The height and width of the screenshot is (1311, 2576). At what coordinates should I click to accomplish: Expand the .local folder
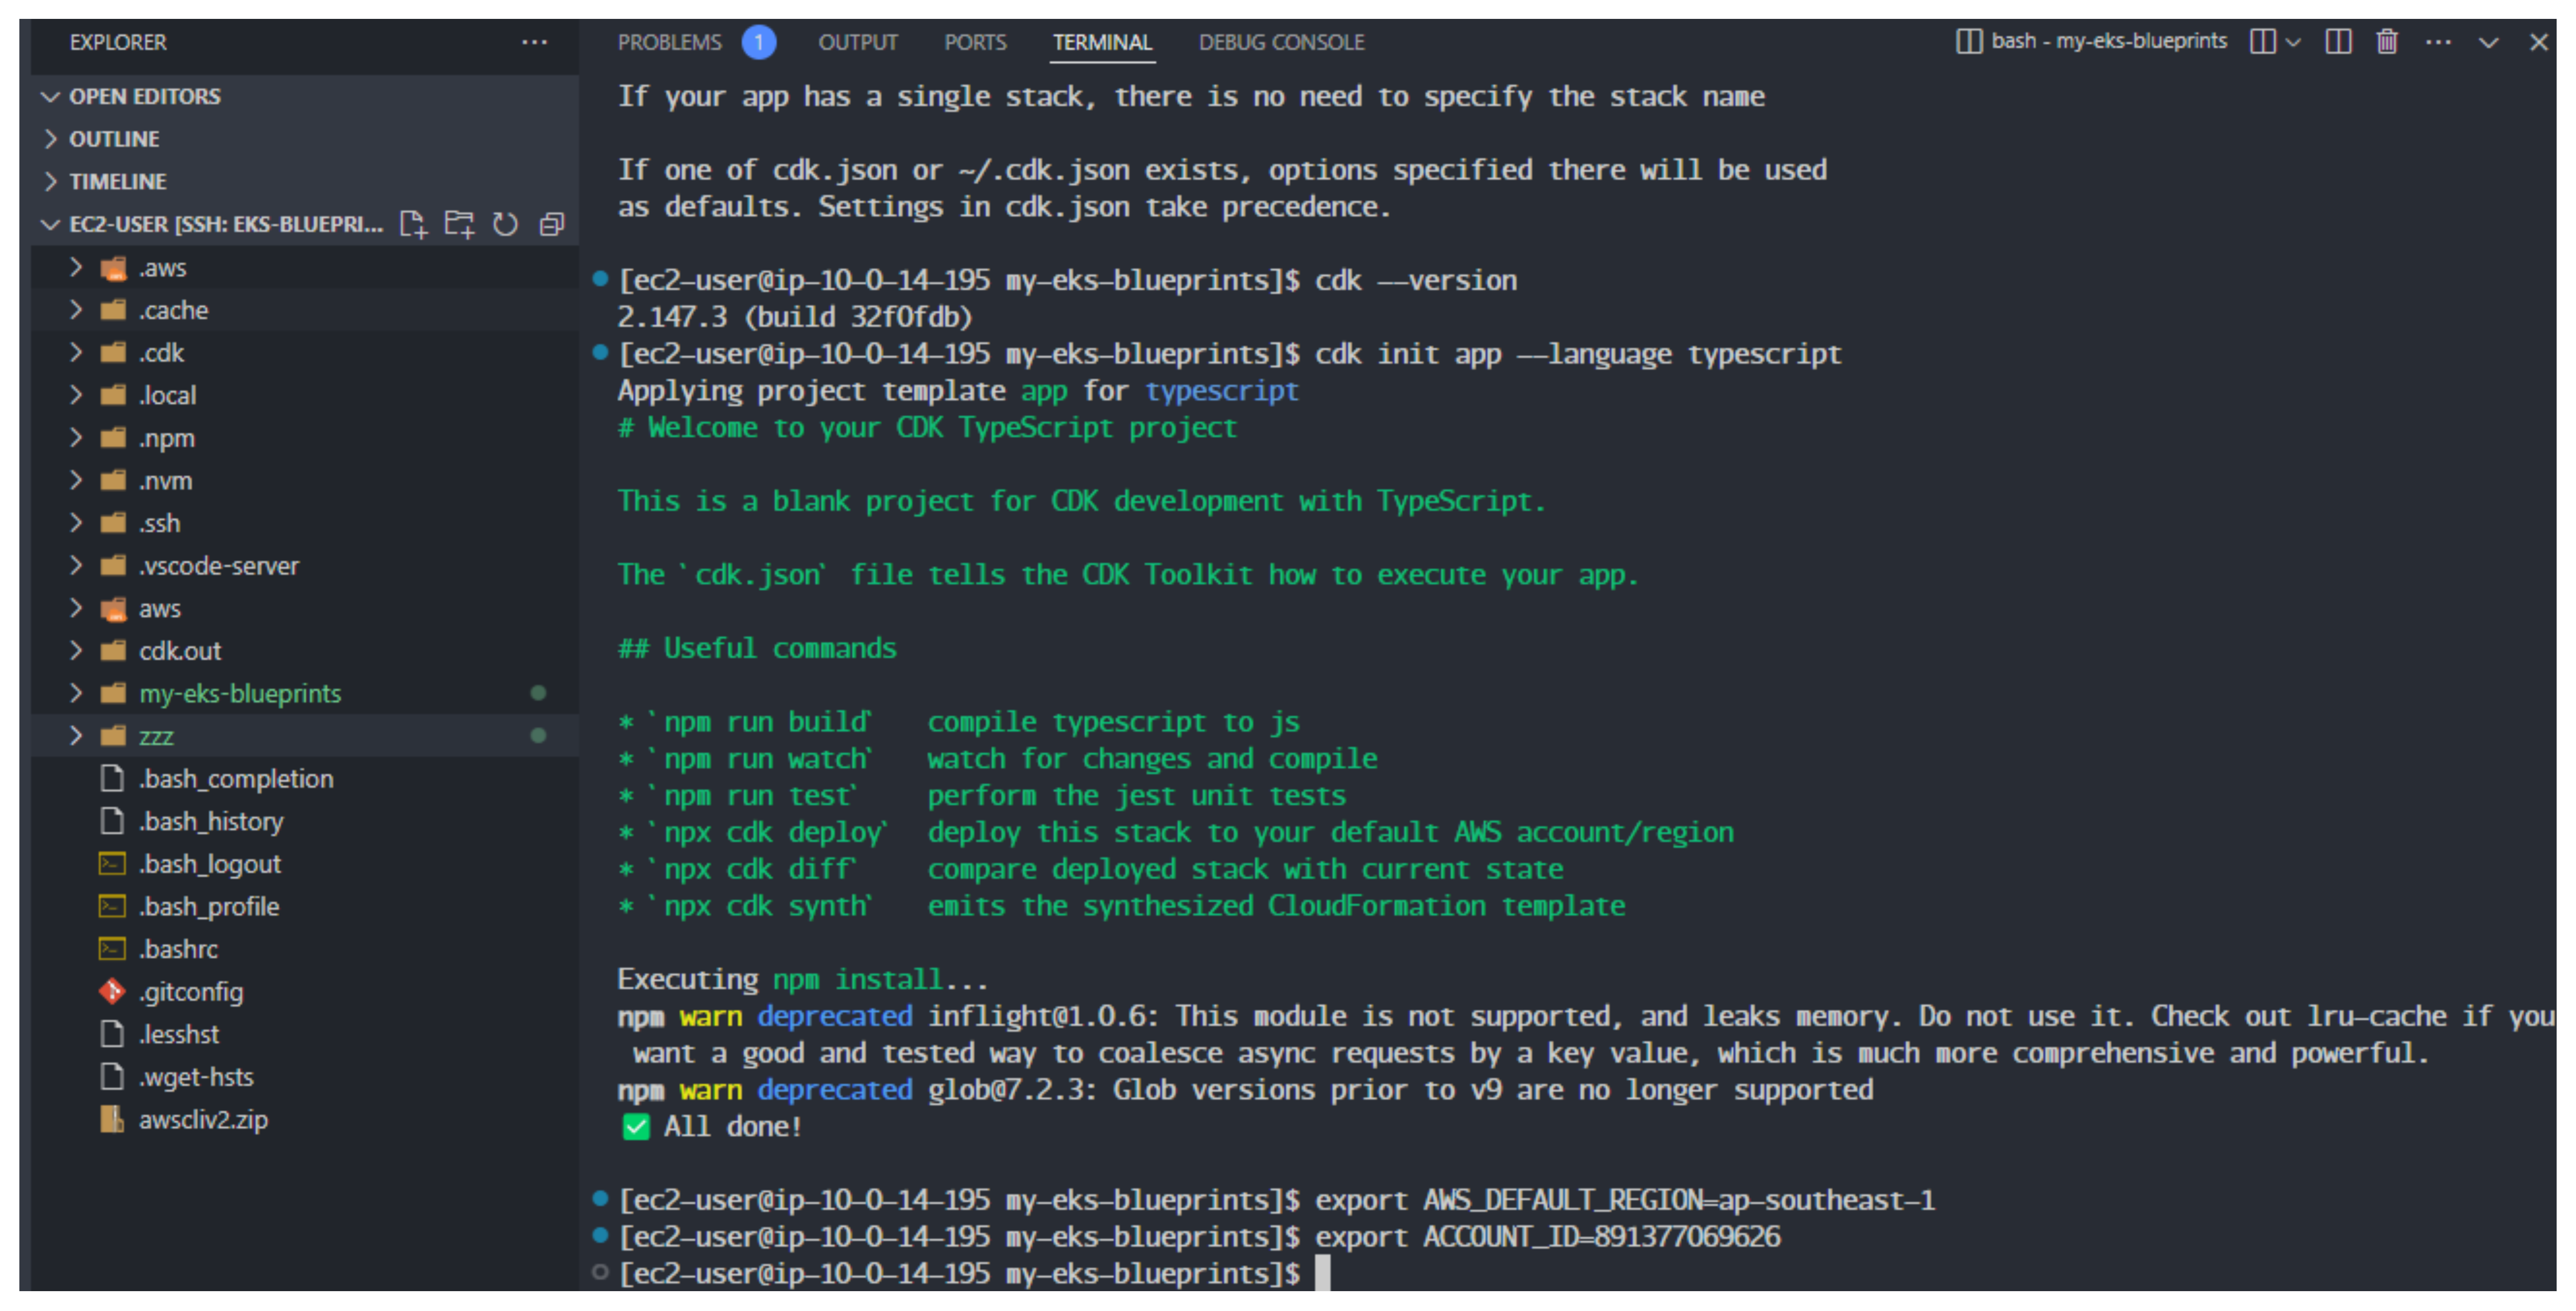pyautogui.click(x=304, y=395)
